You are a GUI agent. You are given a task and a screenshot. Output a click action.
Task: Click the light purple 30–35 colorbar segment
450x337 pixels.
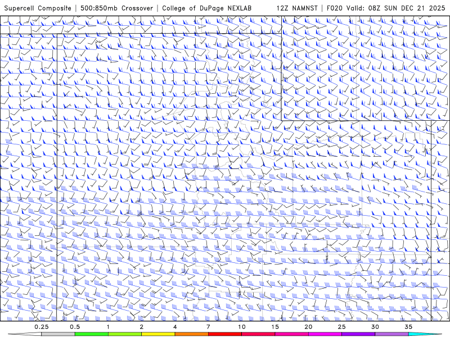click(391, 334)
